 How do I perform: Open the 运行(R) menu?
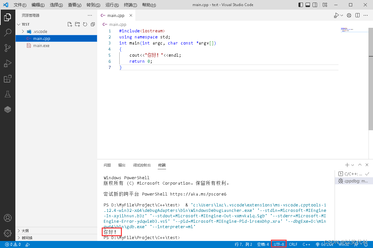pos(112,5)
